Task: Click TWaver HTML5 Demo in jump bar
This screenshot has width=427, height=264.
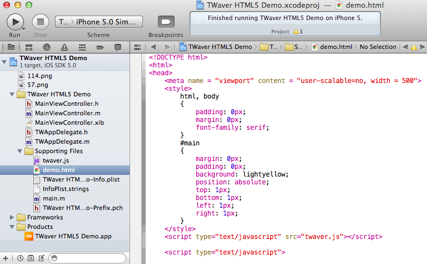Action: (216, 47)
